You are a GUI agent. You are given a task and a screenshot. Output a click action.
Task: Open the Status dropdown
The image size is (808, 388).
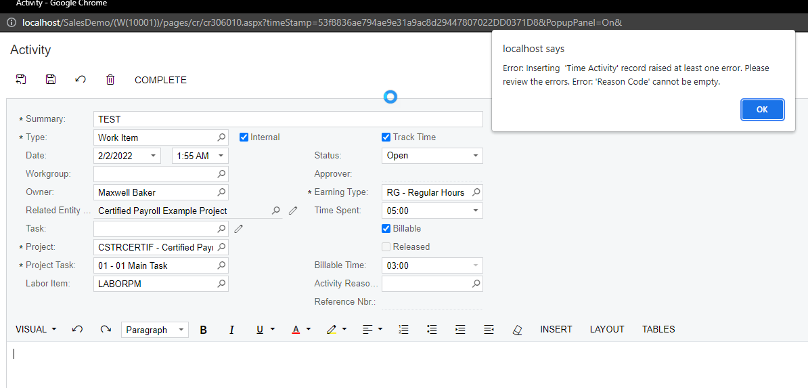click(476, 156)
